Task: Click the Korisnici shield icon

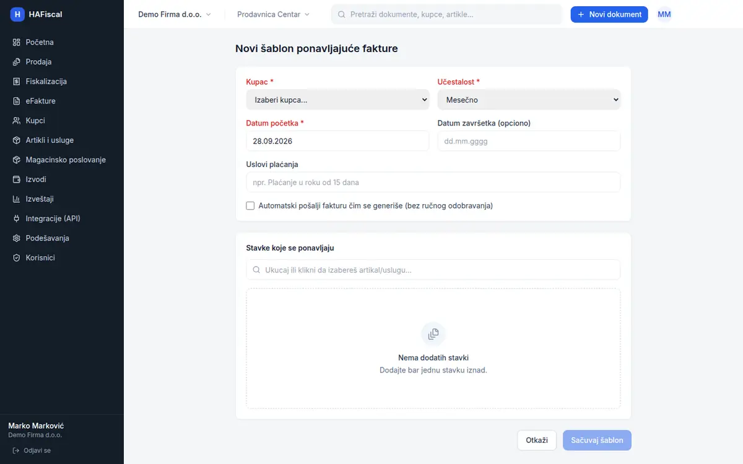Action: click(17, 258)
